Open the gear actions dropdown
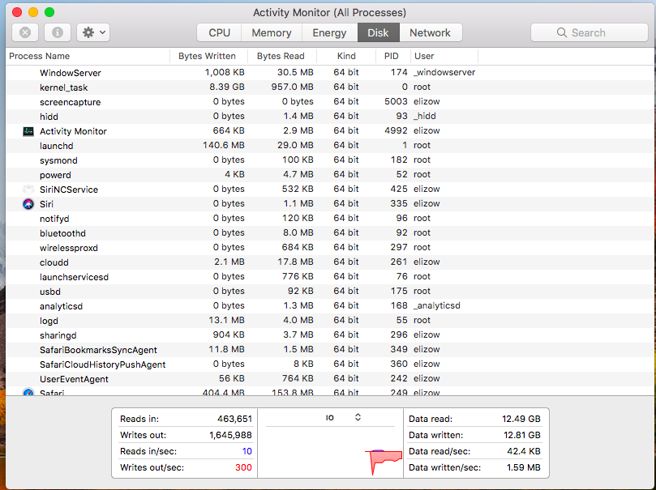Viewport: 656px width, 490px height. 93,32
